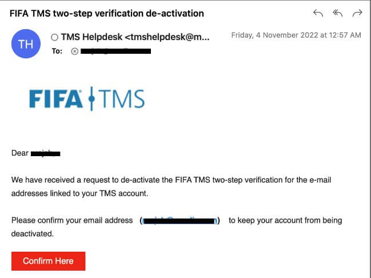Click the blue TH sender avatar
371x278 pixels.
point(26,44)
